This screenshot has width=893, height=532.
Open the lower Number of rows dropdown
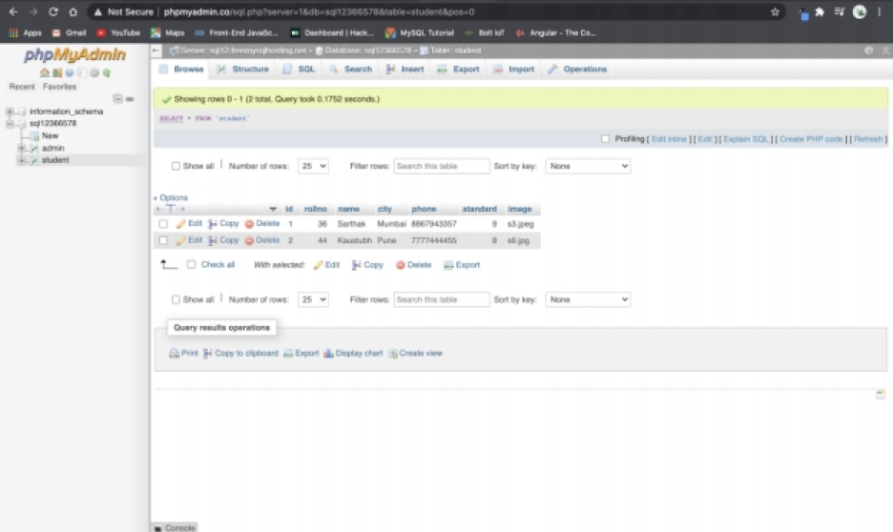pos(313,300)
